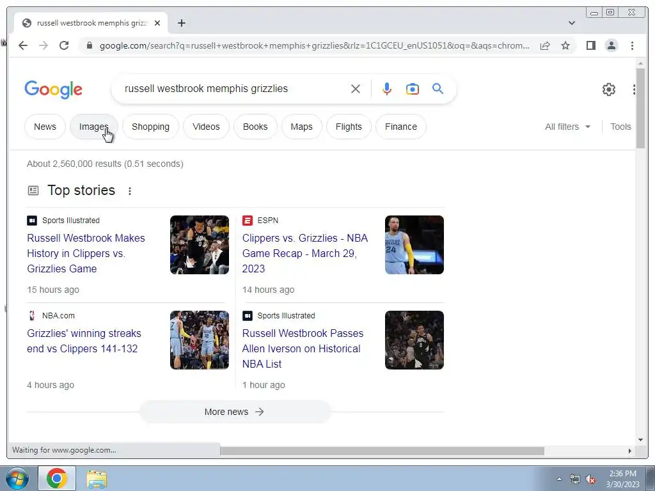Click the muted volume tray icon

pos(590,479)
